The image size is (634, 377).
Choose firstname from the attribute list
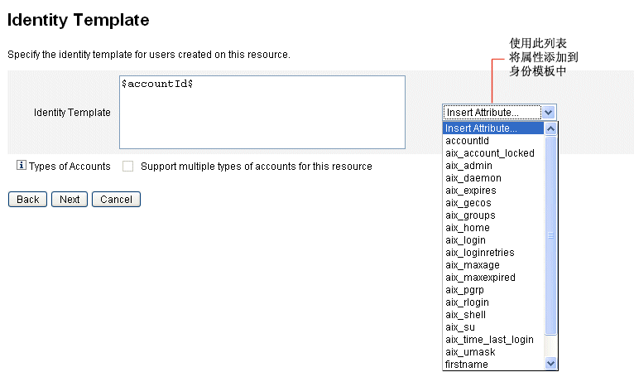coord(493,364)
